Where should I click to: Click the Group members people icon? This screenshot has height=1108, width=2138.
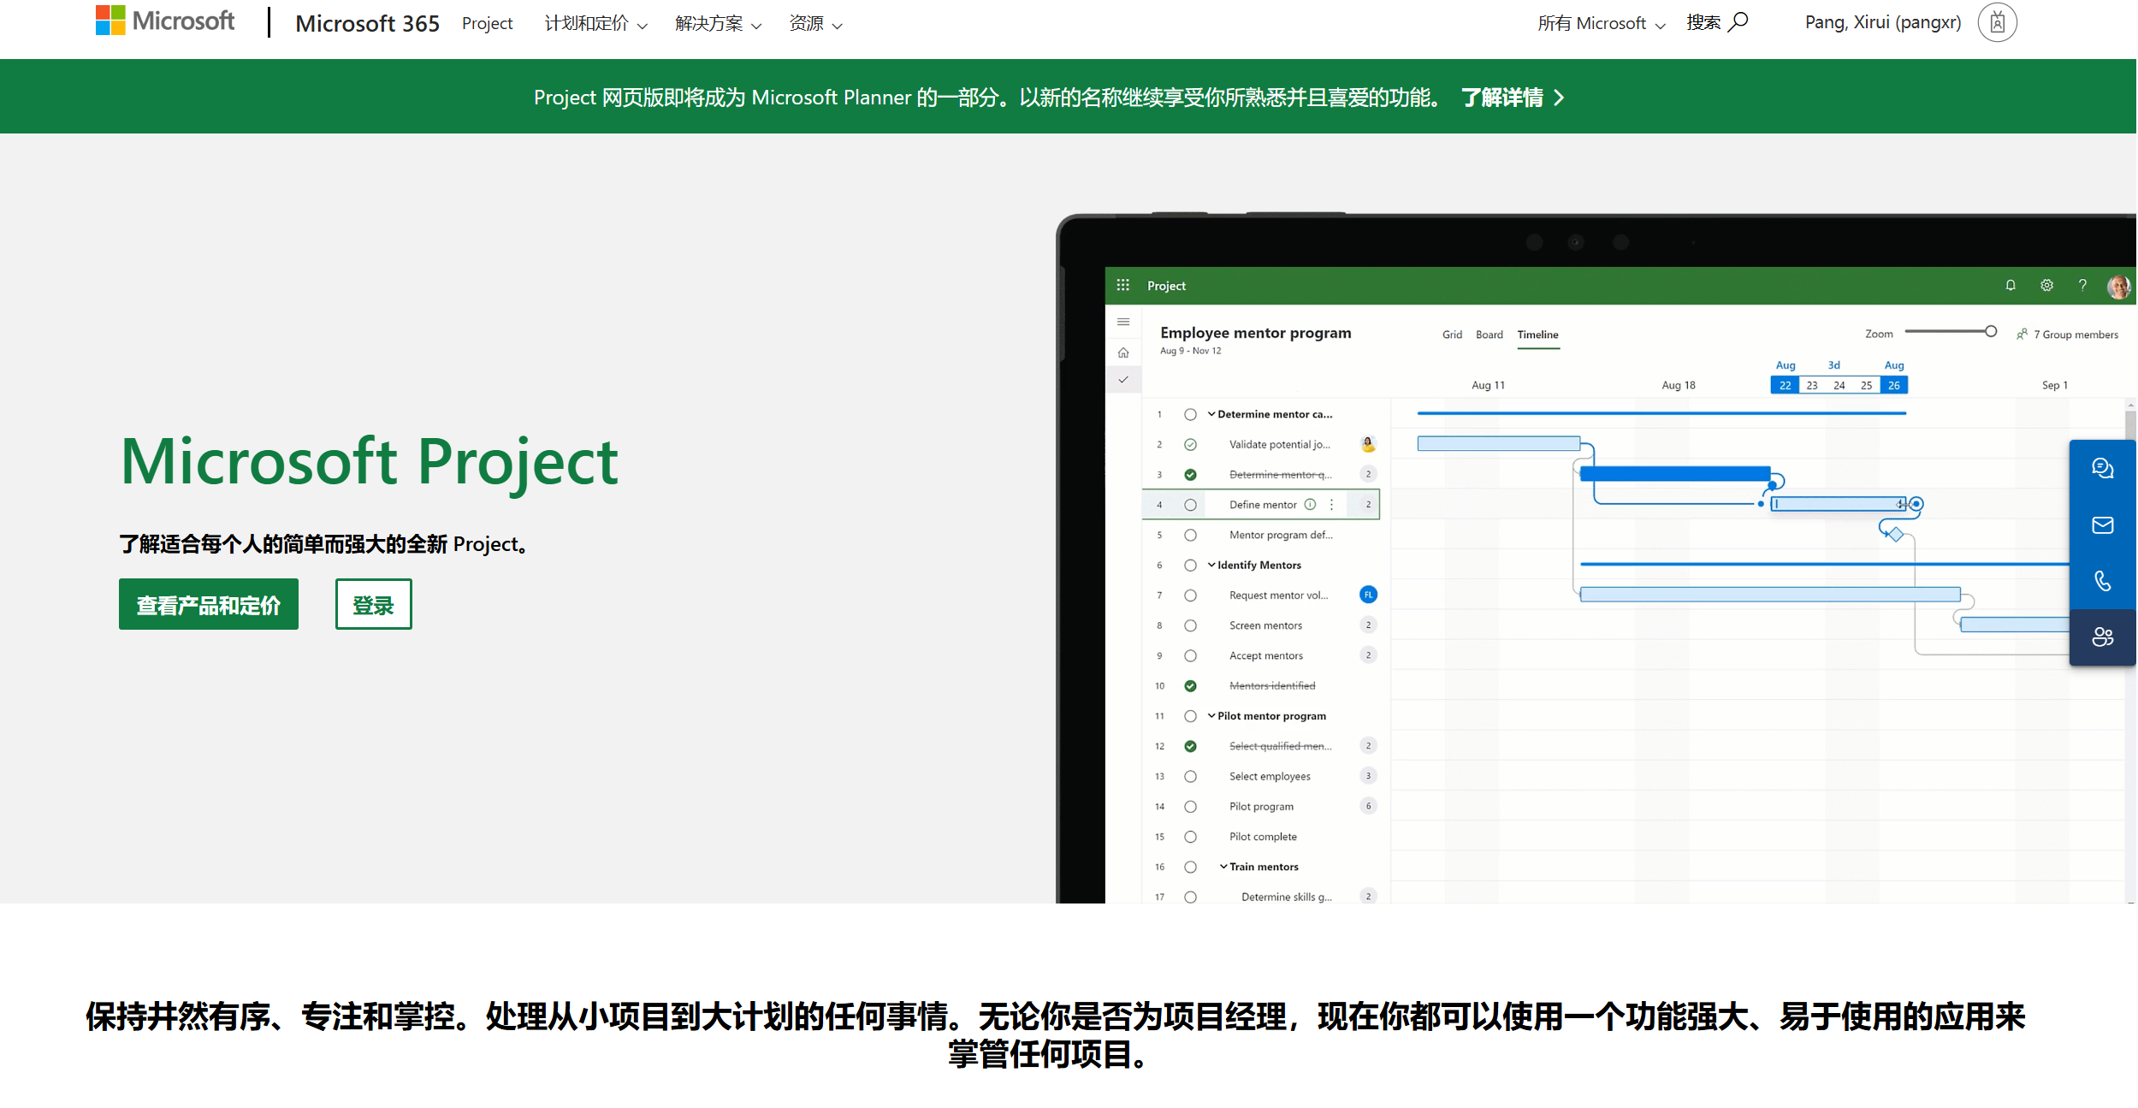click(2022, 334)
